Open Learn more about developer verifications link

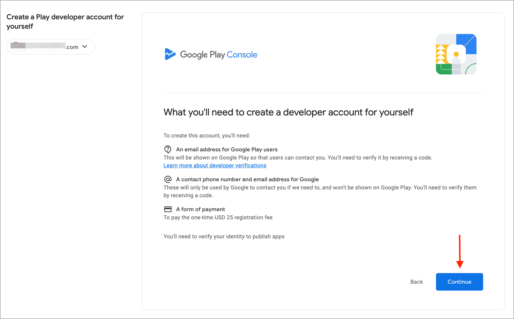tap(215, 166)
